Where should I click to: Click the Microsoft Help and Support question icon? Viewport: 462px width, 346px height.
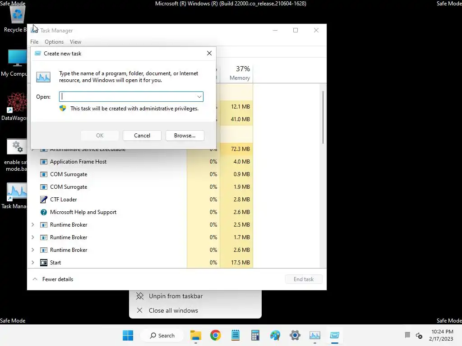pyautogui.click(x=44, y=212)
